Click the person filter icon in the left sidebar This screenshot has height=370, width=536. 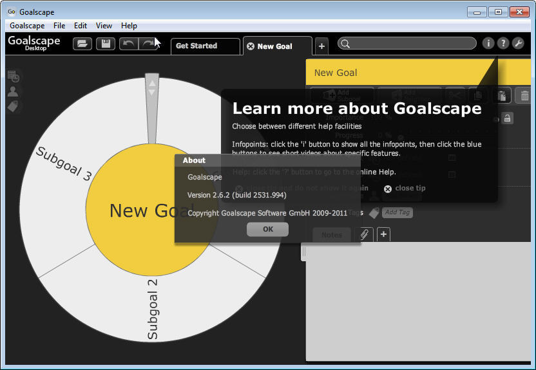13,91
